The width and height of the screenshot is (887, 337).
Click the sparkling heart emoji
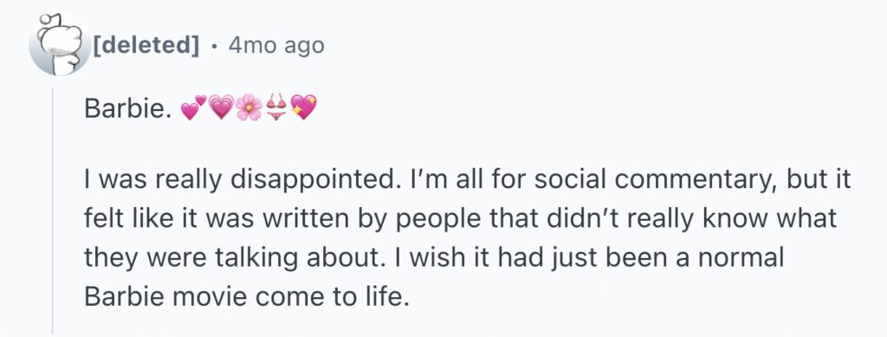click(x=303, y=107)
